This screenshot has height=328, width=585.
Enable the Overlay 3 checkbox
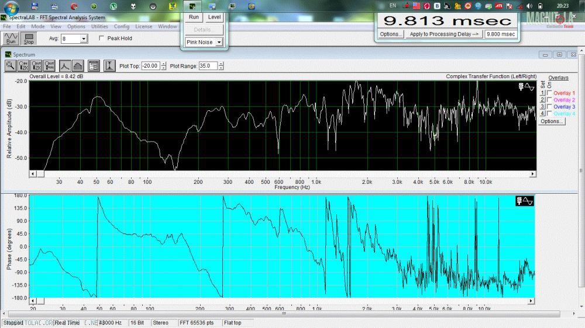tap(549, 106)
